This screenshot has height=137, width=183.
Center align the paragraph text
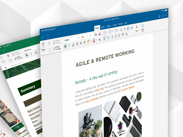click(x=108, y=37)
